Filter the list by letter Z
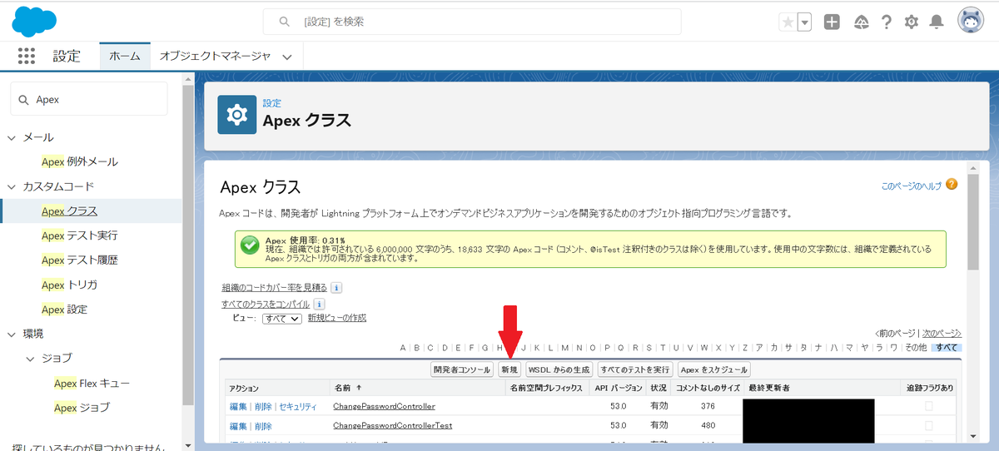 click(745, 347)
